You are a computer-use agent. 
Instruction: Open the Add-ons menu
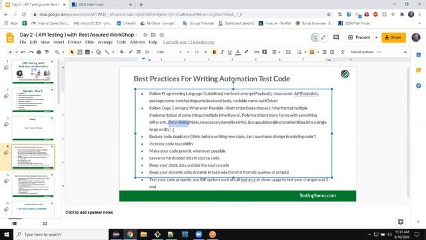[137, 42]
